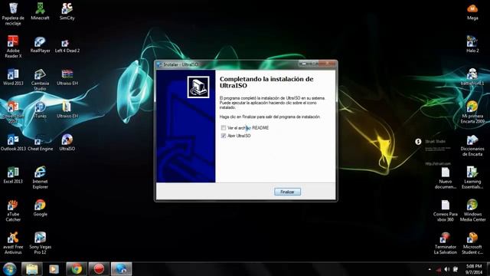
Task: Open the media player taskbar icon
Action: tap(54, 269)
